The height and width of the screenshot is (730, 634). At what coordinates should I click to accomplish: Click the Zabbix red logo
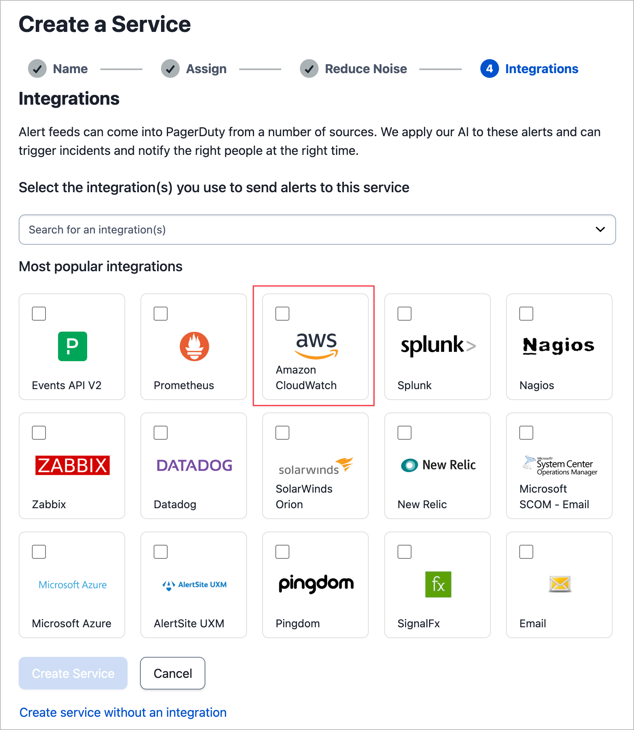click(x=72, y=465)
